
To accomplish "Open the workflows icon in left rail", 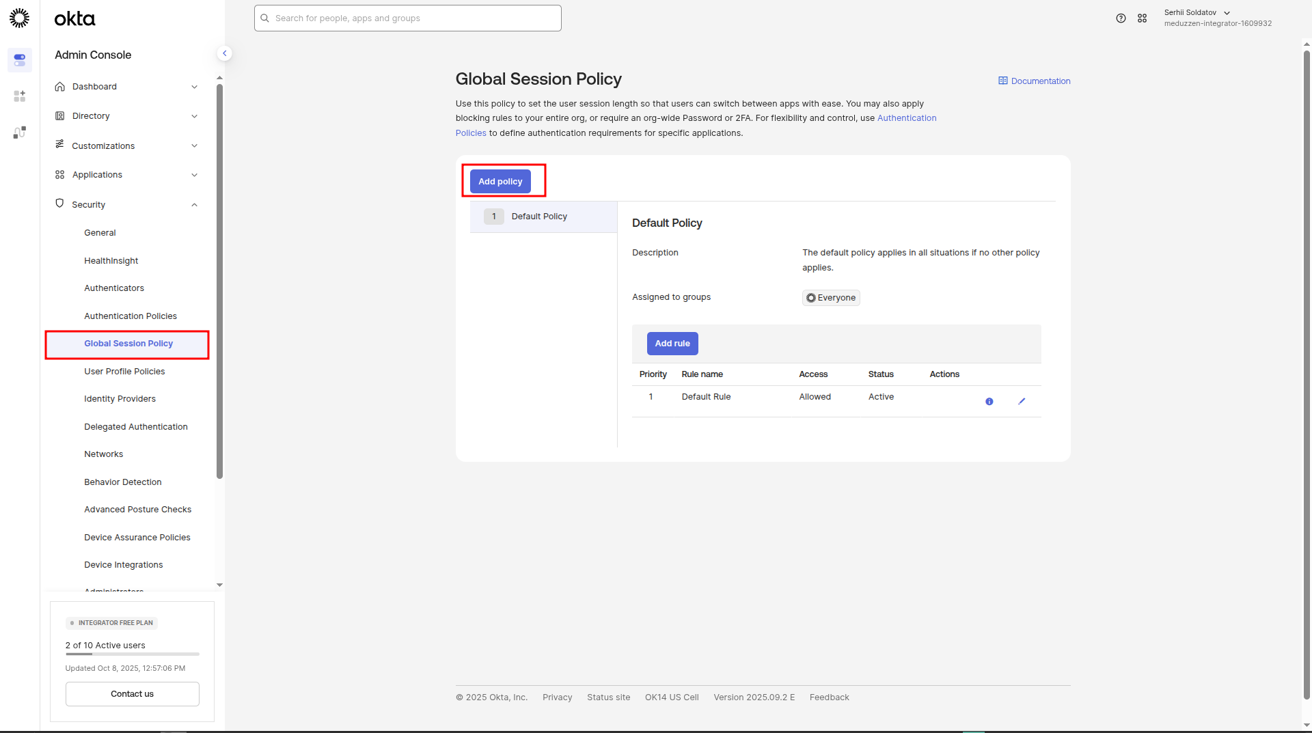I will pos(20,133).
